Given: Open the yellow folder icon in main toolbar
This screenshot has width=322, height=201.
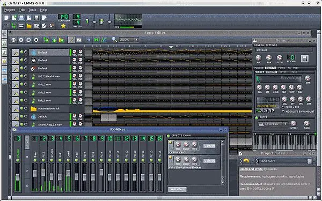Looking at the screenshot, I should (29, 26).
